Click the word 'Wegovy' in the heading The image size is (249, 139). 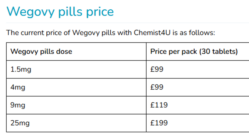pos(31,12)
